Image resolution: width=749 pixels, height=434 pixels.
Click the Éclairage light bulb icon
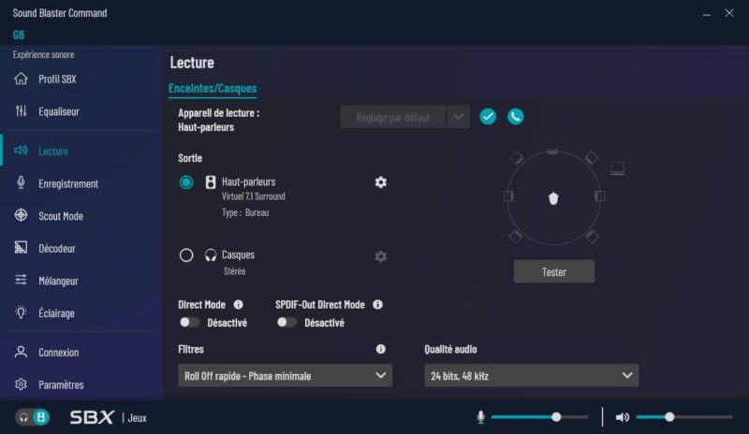point(21,312)
